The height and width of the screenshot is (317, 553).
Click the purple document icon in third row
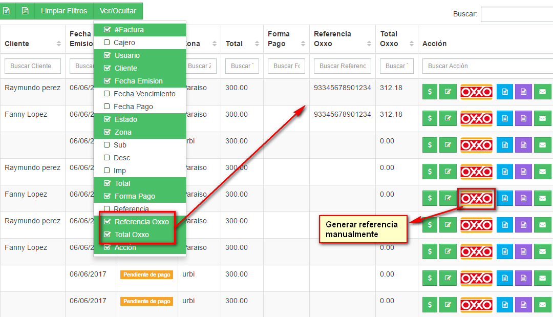pos(523,145)
